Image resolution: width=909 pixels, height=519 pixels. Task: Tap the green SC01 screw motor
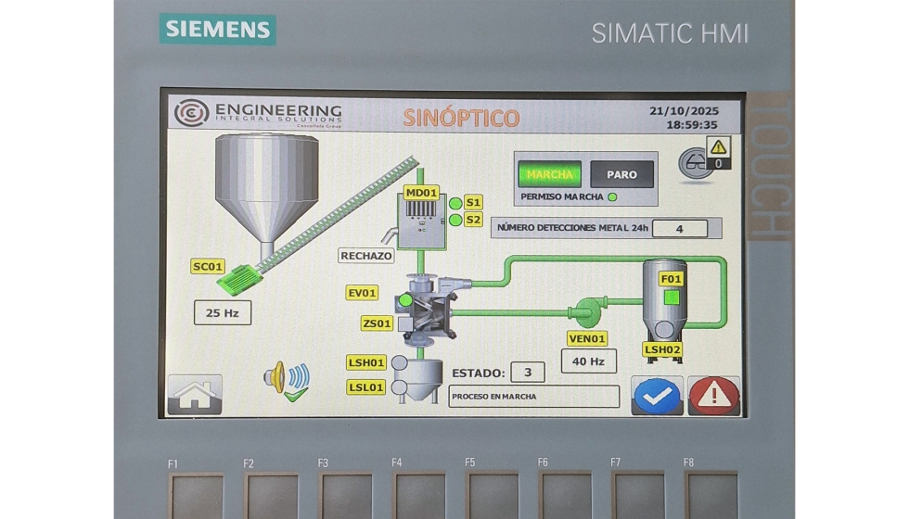click(238, 279)
